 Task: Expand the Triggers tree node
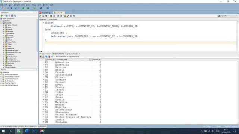click(3, 44)
